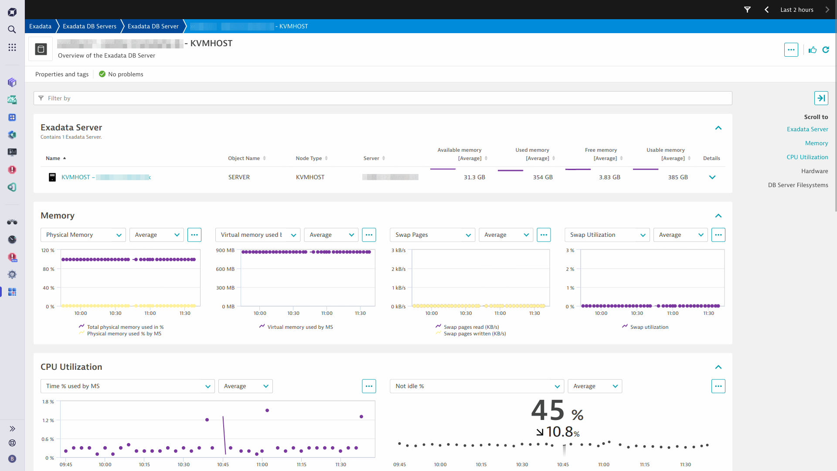The height and width of the screenshot is (471, 837).
Task: Click the sidebar panel toggle icon on right
Action: point(821,98)
